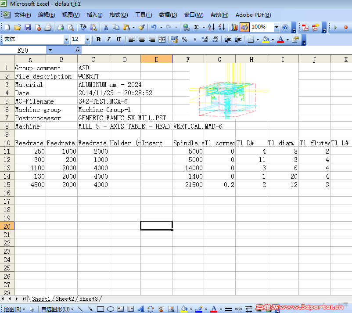Viewport: 352px width, 313px height.
Task: Select the Rectangle drawing tool
Action: pos(100,309)
